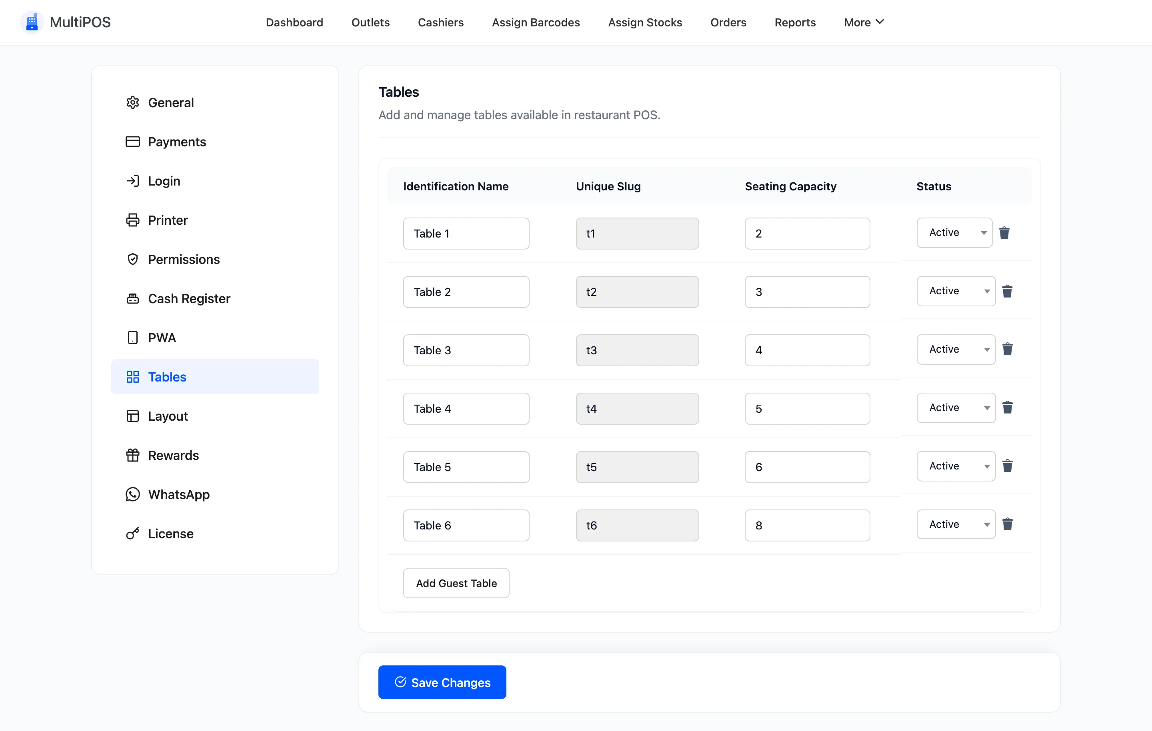The width and height of the screenshot is (1152, 731).
Task: Open Layout settings in sidebar
Action: [x=215, y=416]
